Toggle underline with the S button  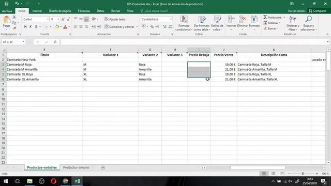coord(36,27)
